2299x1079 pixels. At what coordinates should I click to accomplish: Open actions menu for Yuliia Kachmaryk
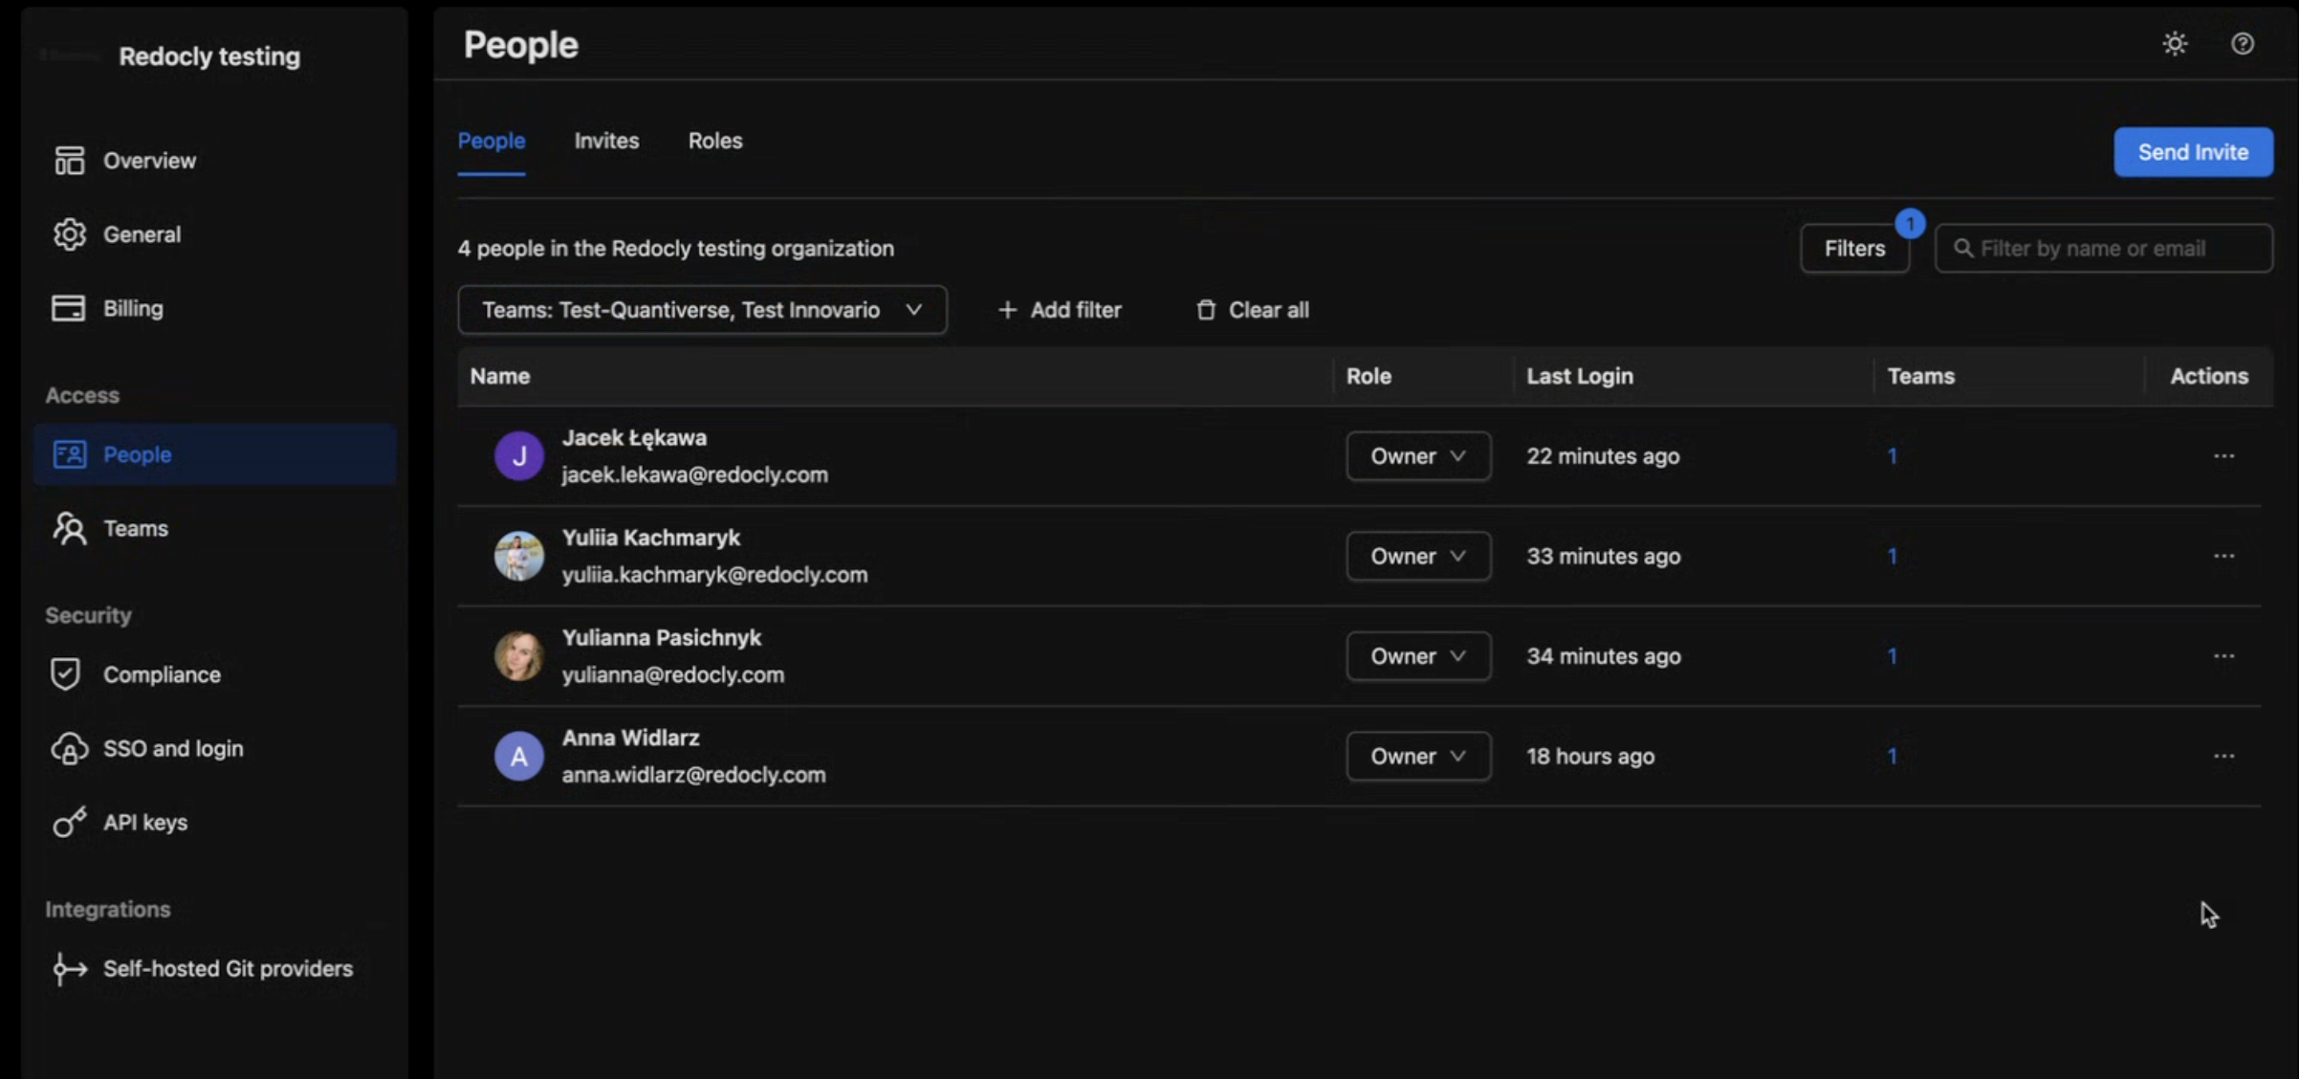pos(2224,556)
